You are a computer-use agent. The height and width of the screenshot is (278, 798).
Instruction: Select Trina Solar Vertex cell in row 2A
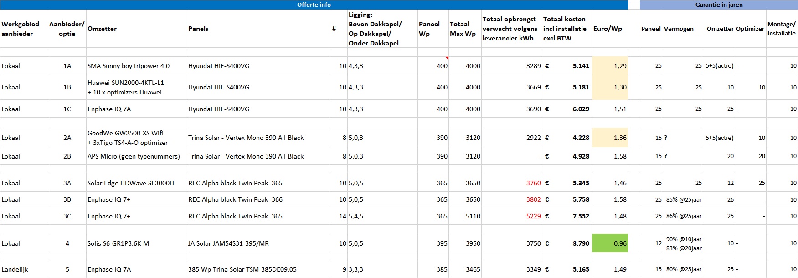point(259,138)
